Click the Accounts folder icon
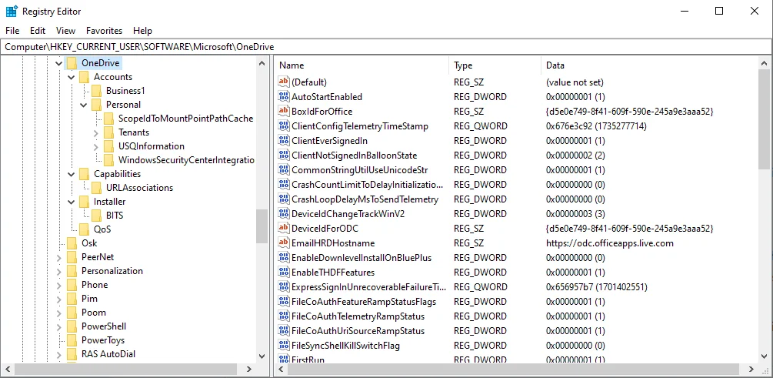The image size is (773, 378). pyautogui.click(x=84, y=77)
